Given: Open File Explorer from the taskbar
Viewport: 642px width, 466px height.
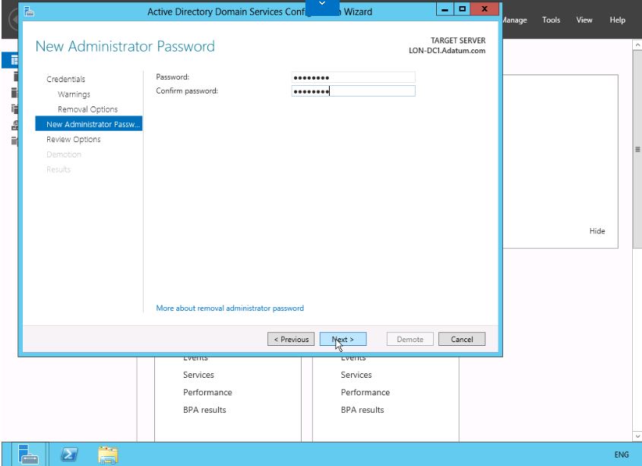Looking at the screenshot, I should pos(108,454).
